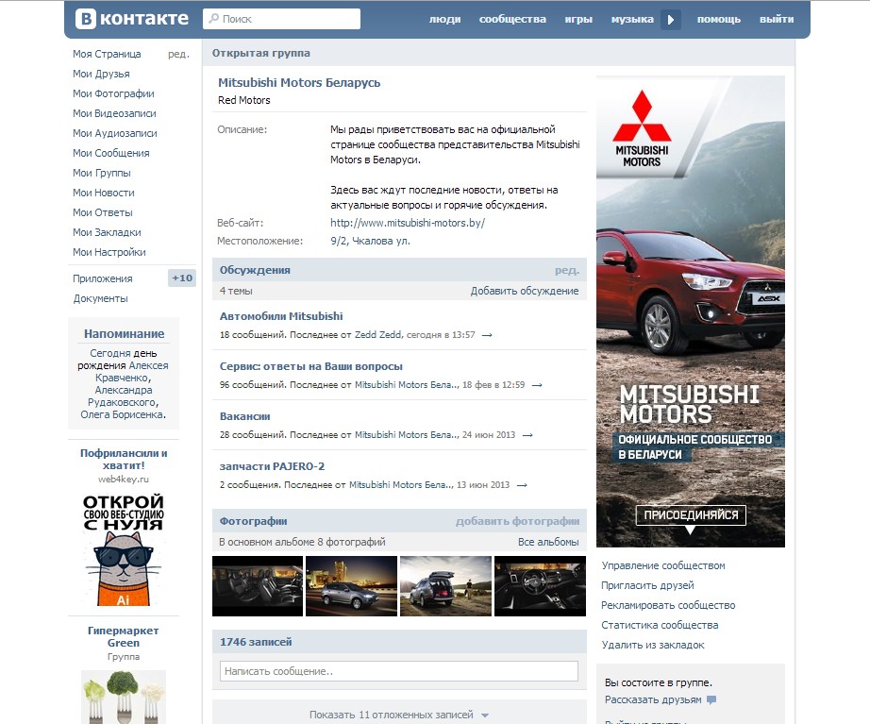Click Удалить из закладок
Screen dimensions: 870x724
(x=653, y=645)
